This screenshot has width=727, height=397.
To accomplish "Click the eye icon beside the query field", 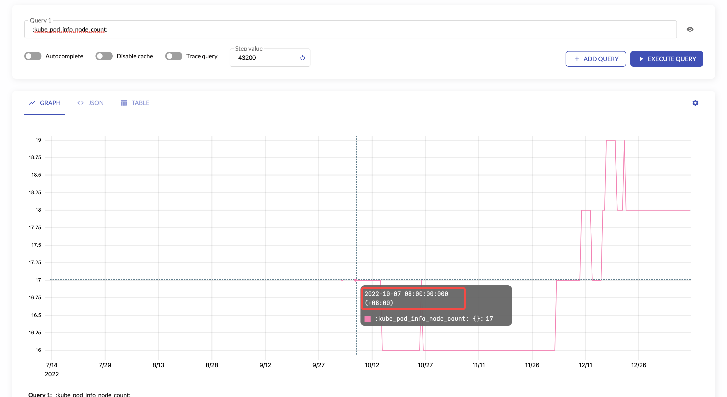I will [x=690, y=29].
